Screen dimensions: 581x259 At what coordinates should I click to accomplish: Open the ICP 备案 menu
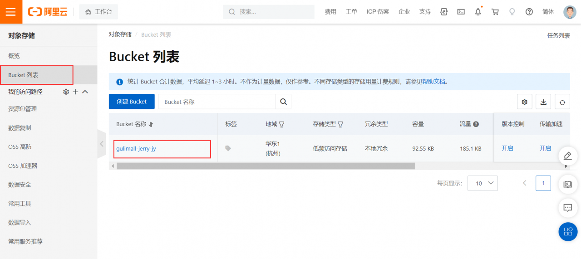pyautogui.click(x=378, y=12)
